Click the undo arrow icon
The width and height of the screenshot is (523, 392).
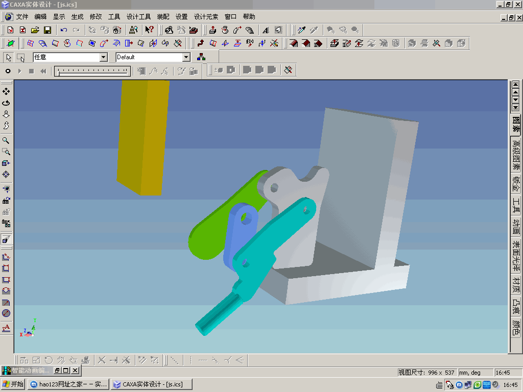tap(64, 30)
